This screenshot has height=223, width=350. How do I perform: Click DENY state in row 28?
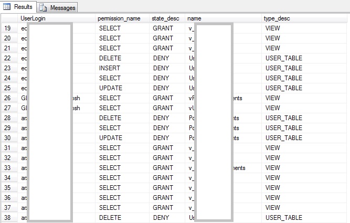[x=161, y=118]
